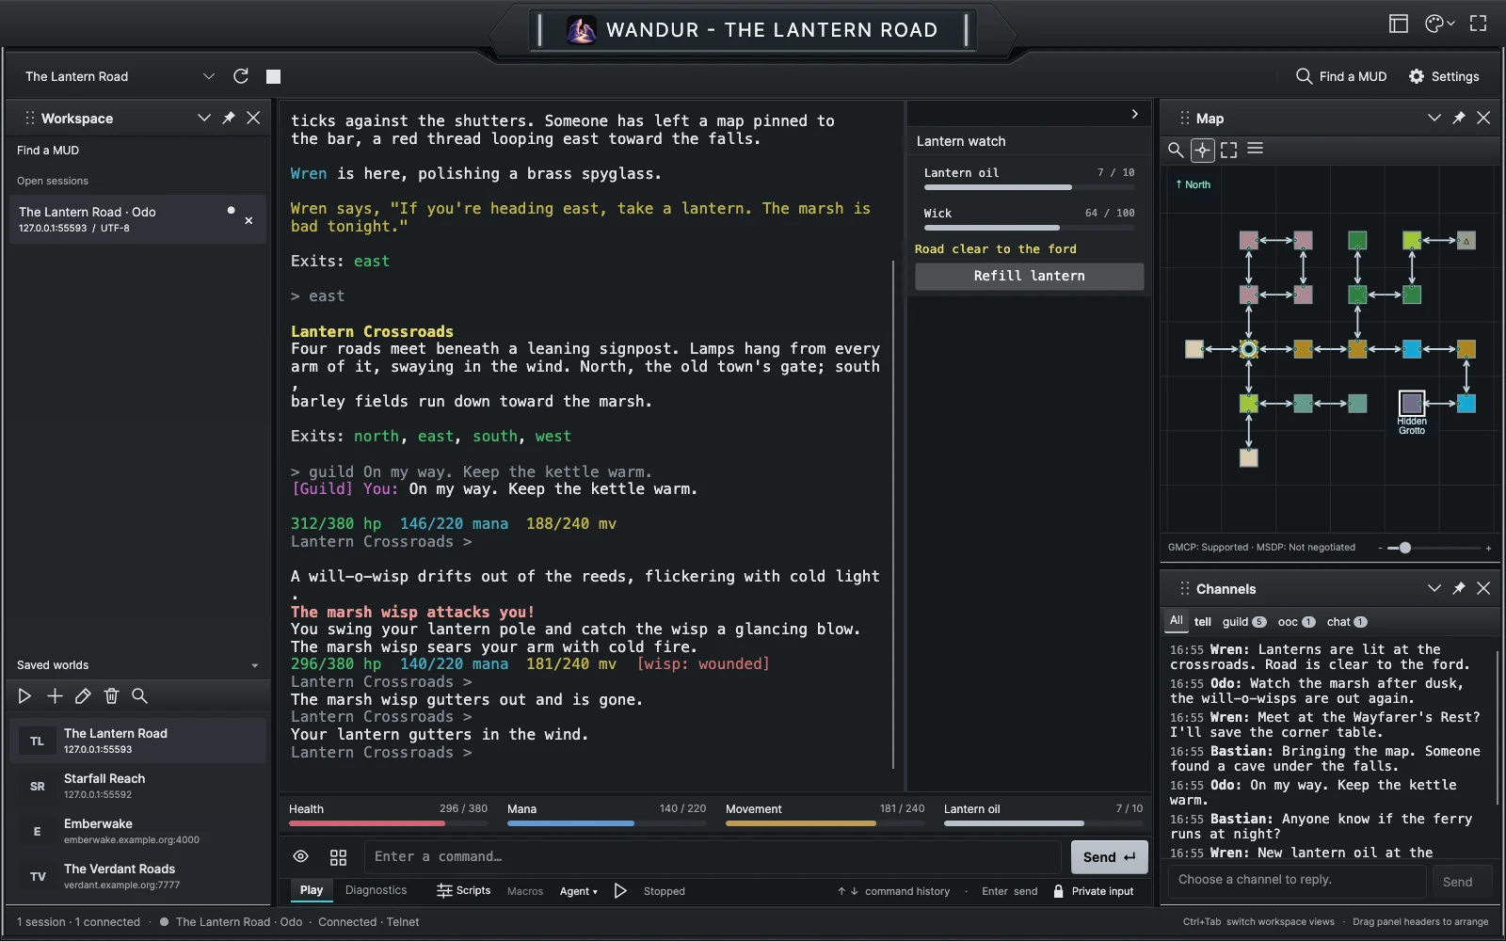Image resolution: width=1506 pixels, height=941 pixels.
Task: Open The Lantern Road world dropdown
Action: coord(120,76)
